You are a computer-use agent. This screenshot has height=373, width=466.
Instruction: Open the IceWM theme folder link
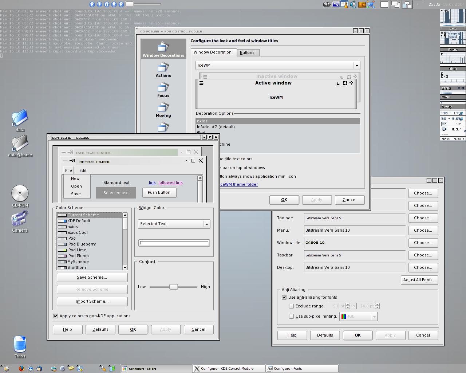tap(239, 184)
